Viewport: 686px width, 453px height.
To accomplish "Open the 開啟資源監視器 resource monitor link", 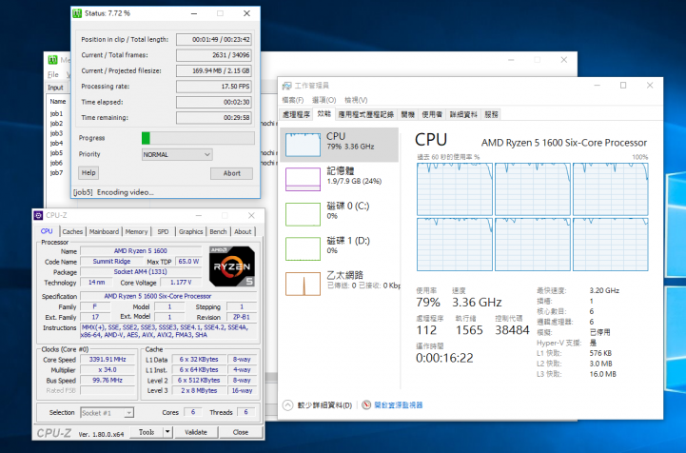I will point(399,405).
